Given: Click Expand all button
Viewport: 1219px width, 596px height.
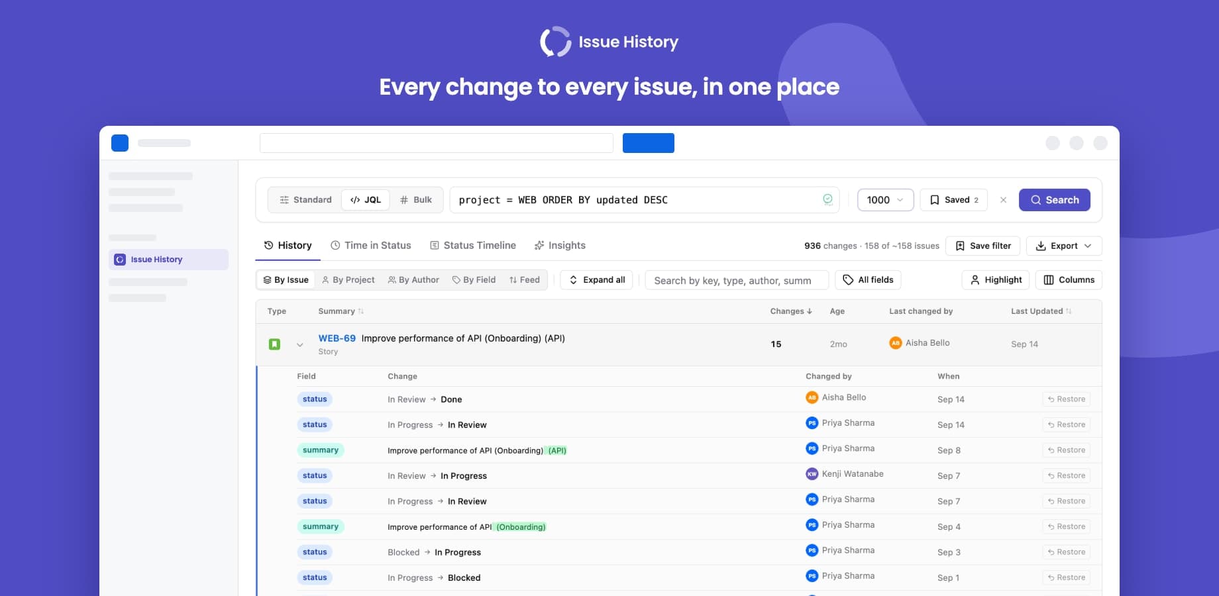Looking at the screenshot, I should (x=597, y=280).
